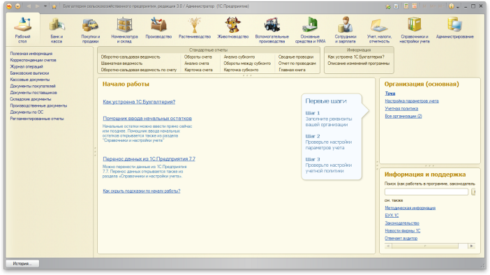Click the Forward navigation arrow
The image size is (490, 275).
[38, 6]
